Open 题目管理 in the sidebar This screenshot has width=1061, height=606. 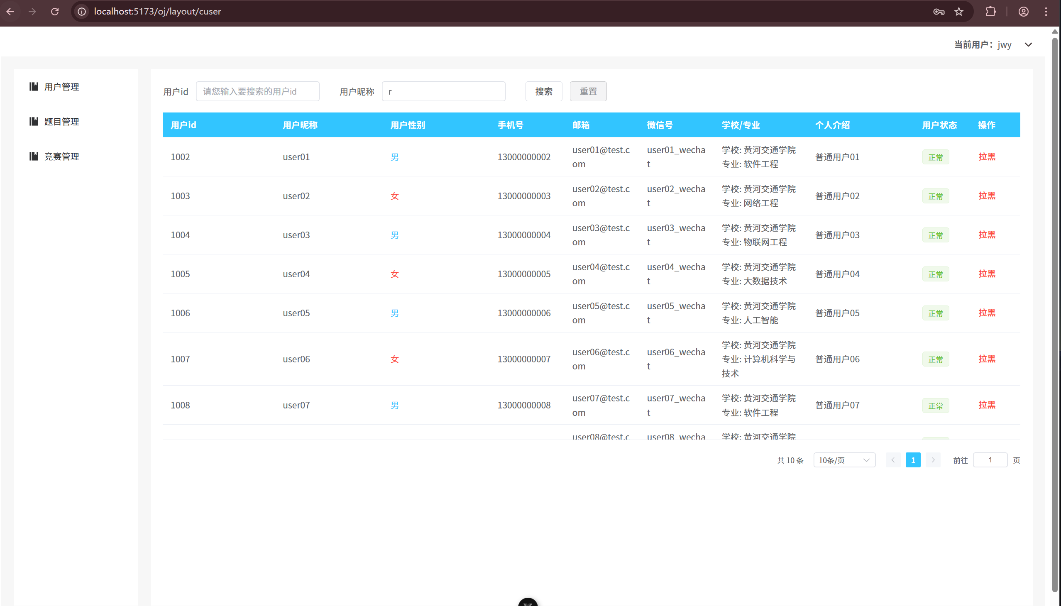click(61, 122)
